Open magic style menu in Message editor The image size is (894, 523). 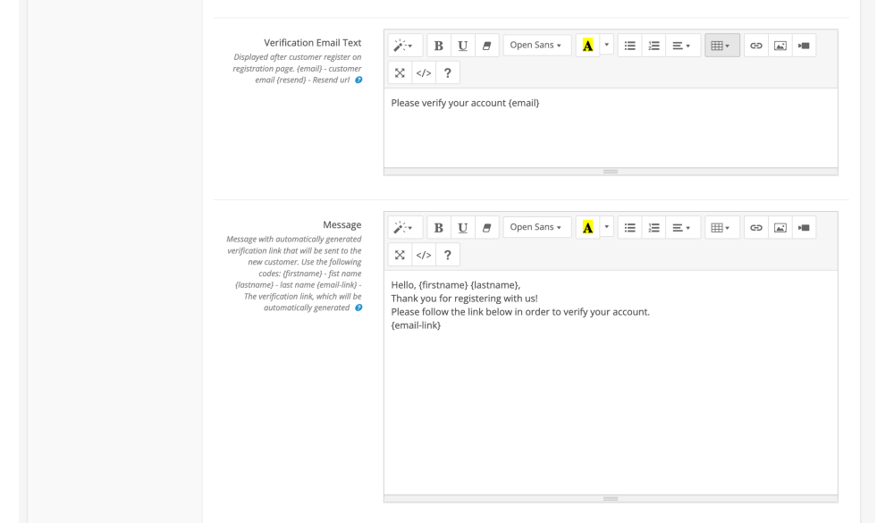[x=405, y=228]
